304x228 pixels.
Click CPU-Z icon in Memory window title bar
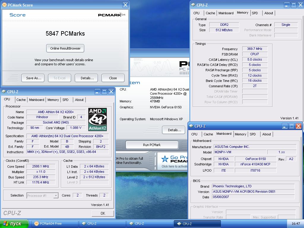[193, 5]
